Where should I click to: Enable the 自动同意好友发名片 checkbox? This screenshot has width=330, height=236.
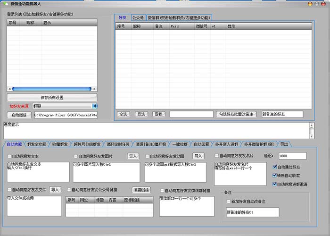point(216,156)
